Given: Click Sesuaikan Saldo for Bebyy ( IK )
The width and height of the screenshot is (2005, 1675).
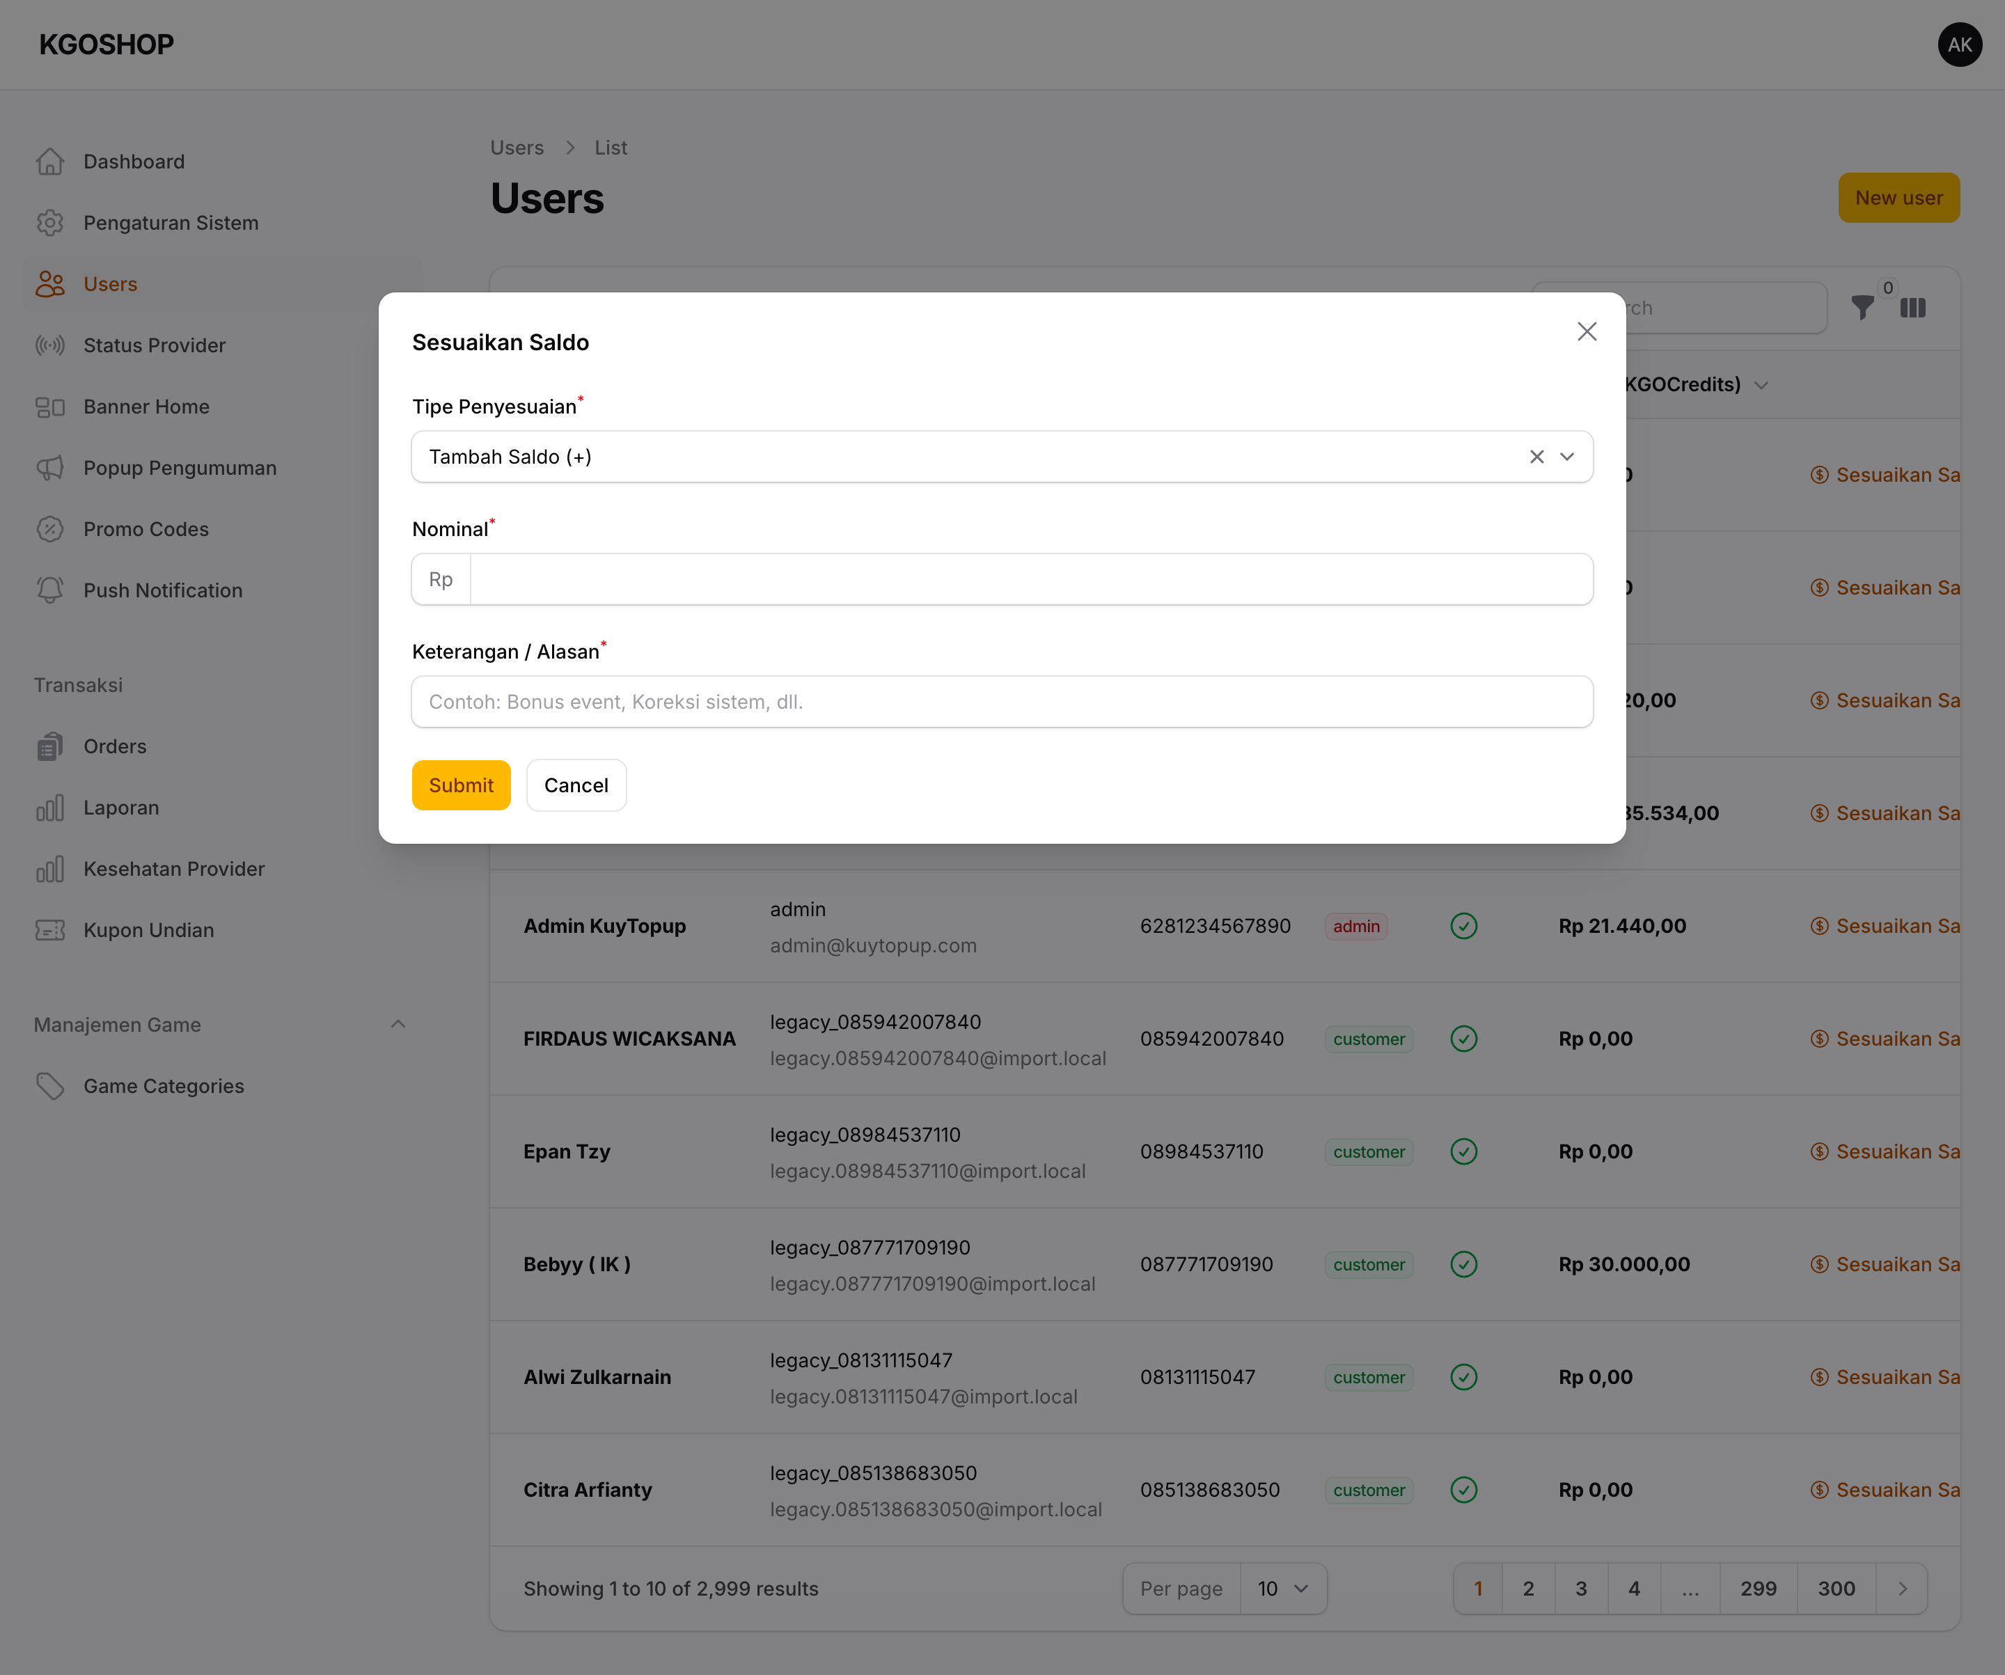Looking at the screenshot, I should coord(1885,1264).
